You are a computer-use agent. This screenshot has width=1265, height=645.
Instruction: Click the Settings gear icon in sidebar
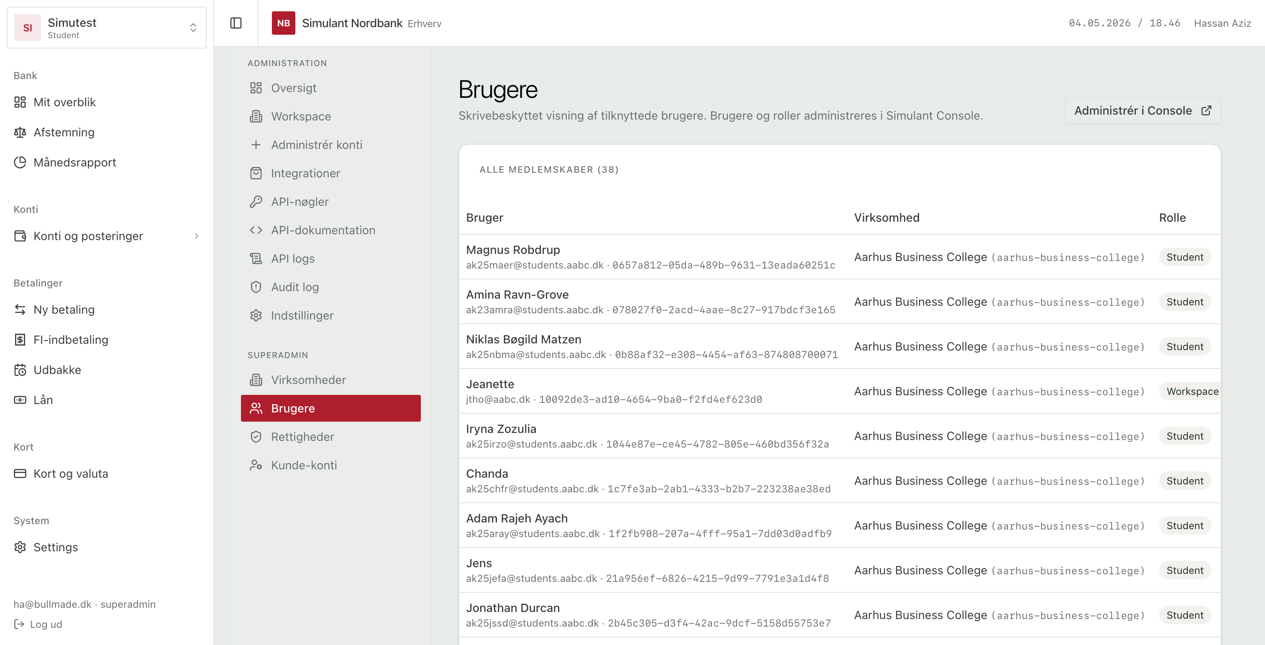pyautogui.click(x=20, y=547)
